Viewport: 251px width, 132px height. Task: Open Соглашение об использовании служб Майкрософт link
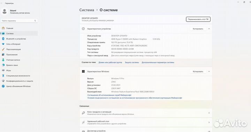109,95
